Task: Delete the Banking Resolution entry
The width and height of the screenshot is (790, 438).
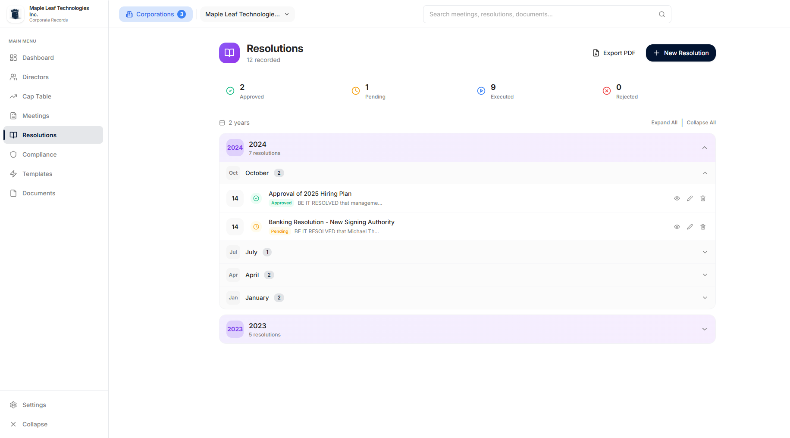Action: pos(703,227)
